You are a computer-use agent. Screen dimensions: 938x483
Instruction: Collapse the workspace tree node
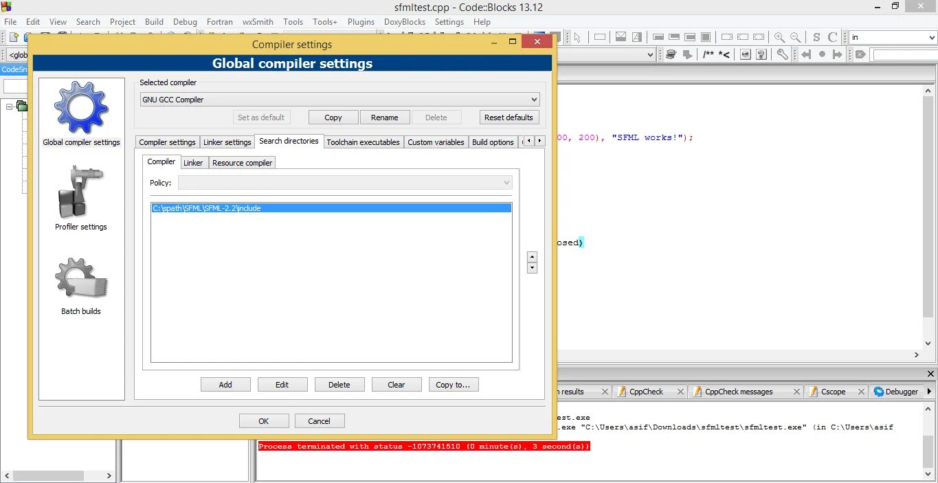[10, 106]
